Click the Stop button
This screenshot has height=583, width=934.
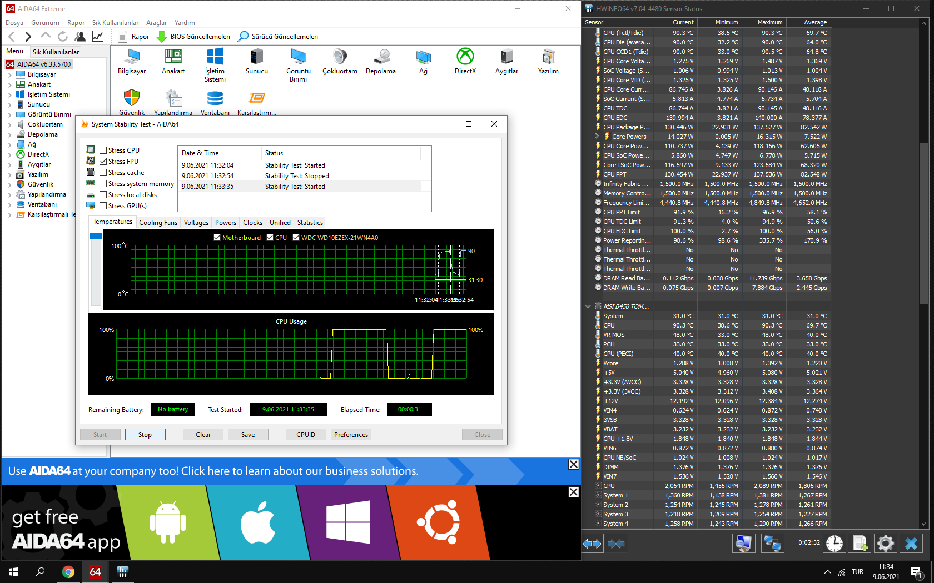tap(145, 435)
